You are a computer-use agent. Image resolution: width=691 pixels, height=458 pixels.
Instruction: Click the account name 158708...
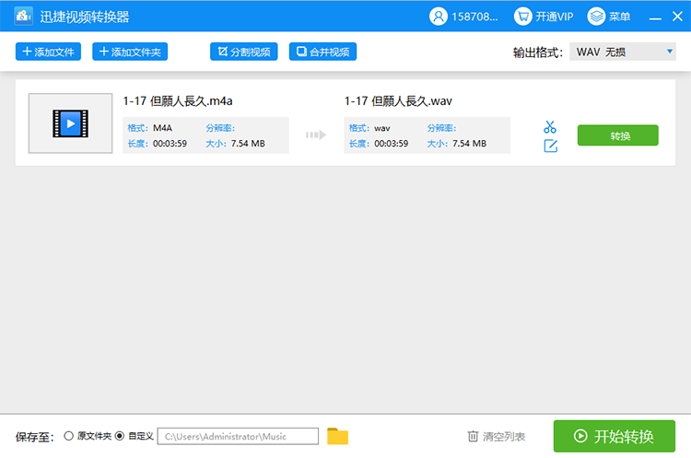pos(474,17)
